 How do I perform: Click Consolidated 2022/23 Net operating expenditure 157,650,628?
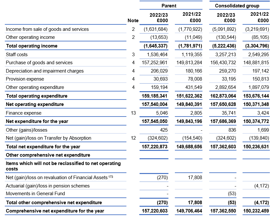(223, 104)
